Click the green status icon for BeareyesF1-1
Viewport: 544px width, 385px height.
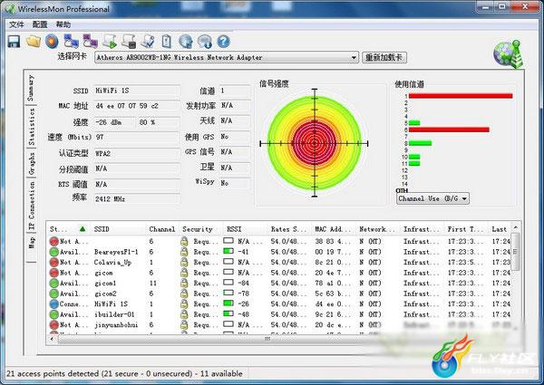(x=53, y=252)
